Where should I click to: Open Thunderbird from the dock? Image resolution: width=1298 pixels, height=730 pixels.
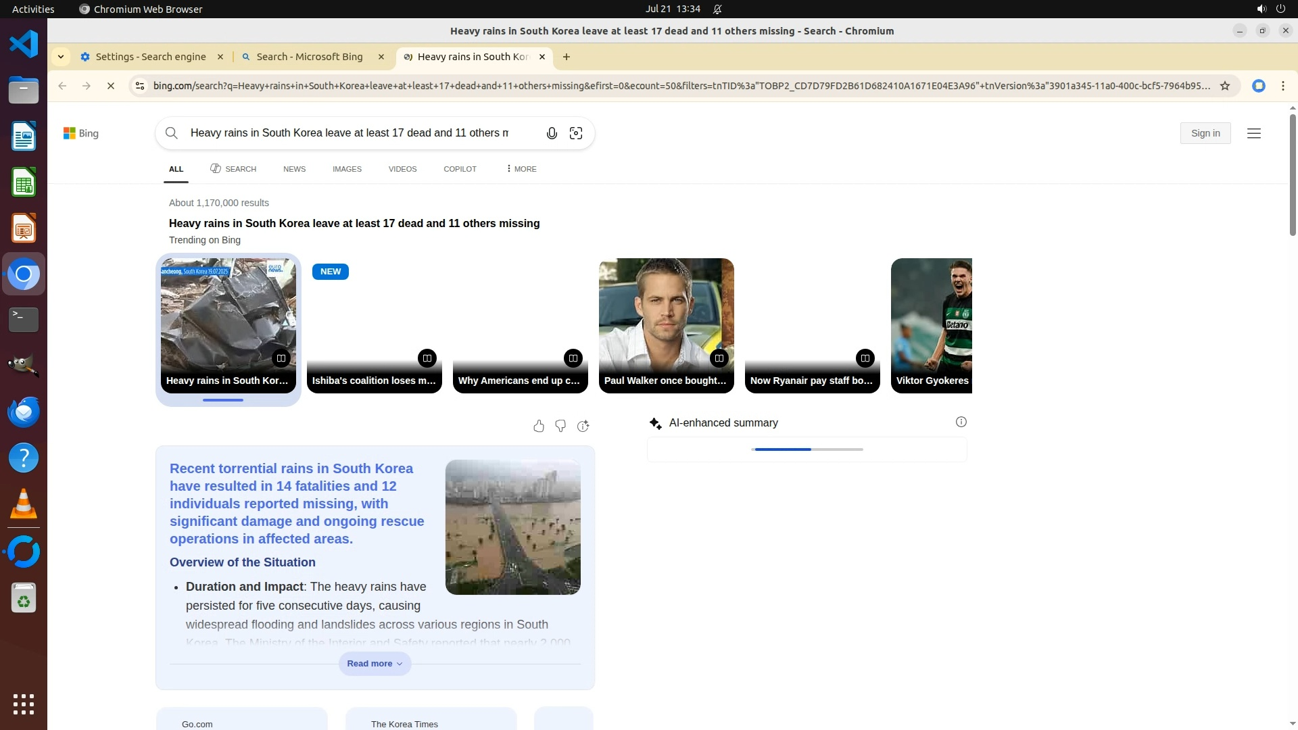24,412
